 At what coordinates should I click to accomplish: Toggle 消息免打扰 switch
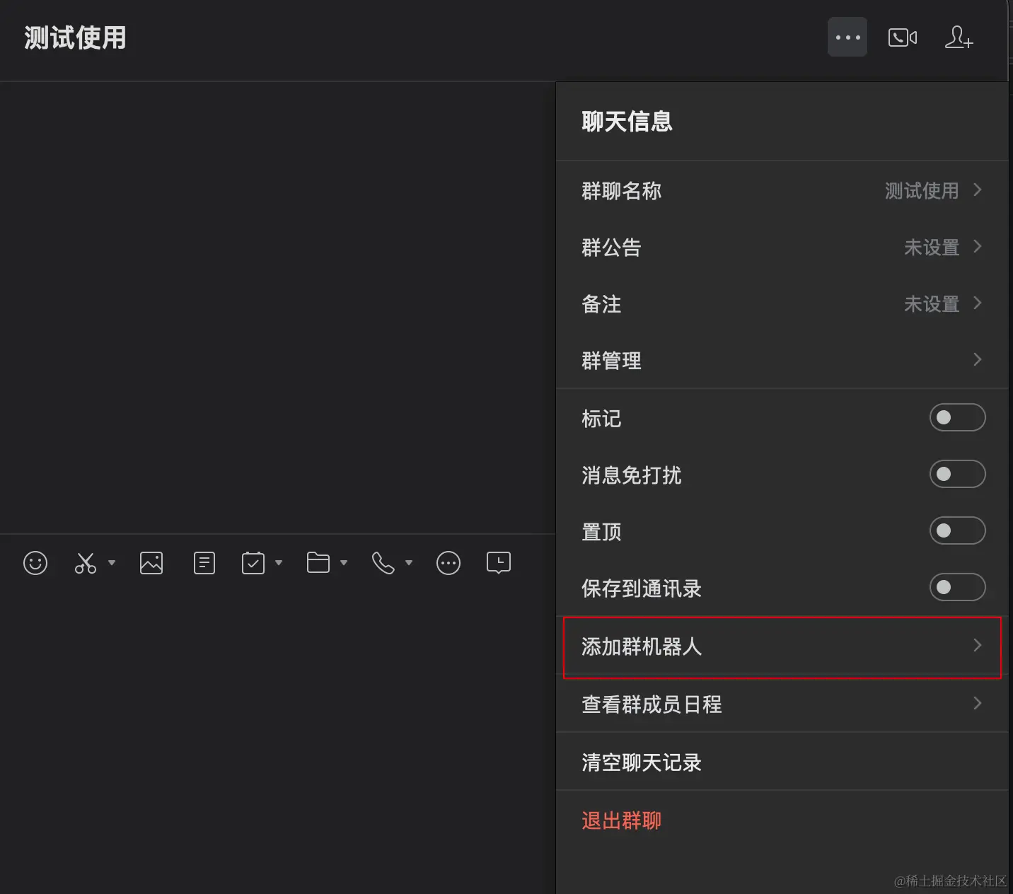(x=957, y=474)
